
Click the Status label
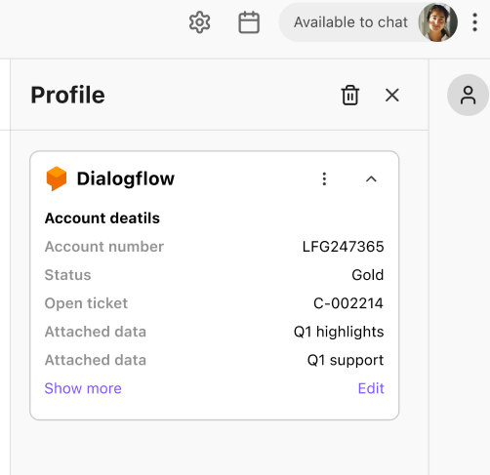pyautogui.click(x=67, y=275)
